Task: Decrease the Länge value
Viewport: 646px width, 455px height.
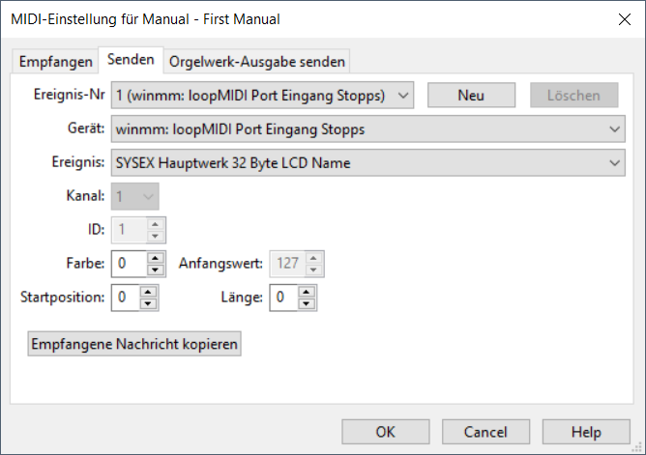Action: tap(308, 303)
